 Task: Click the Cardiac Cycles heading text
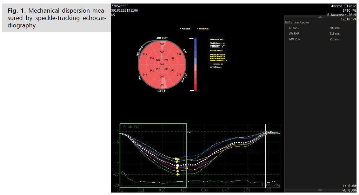tap(299, 22)
